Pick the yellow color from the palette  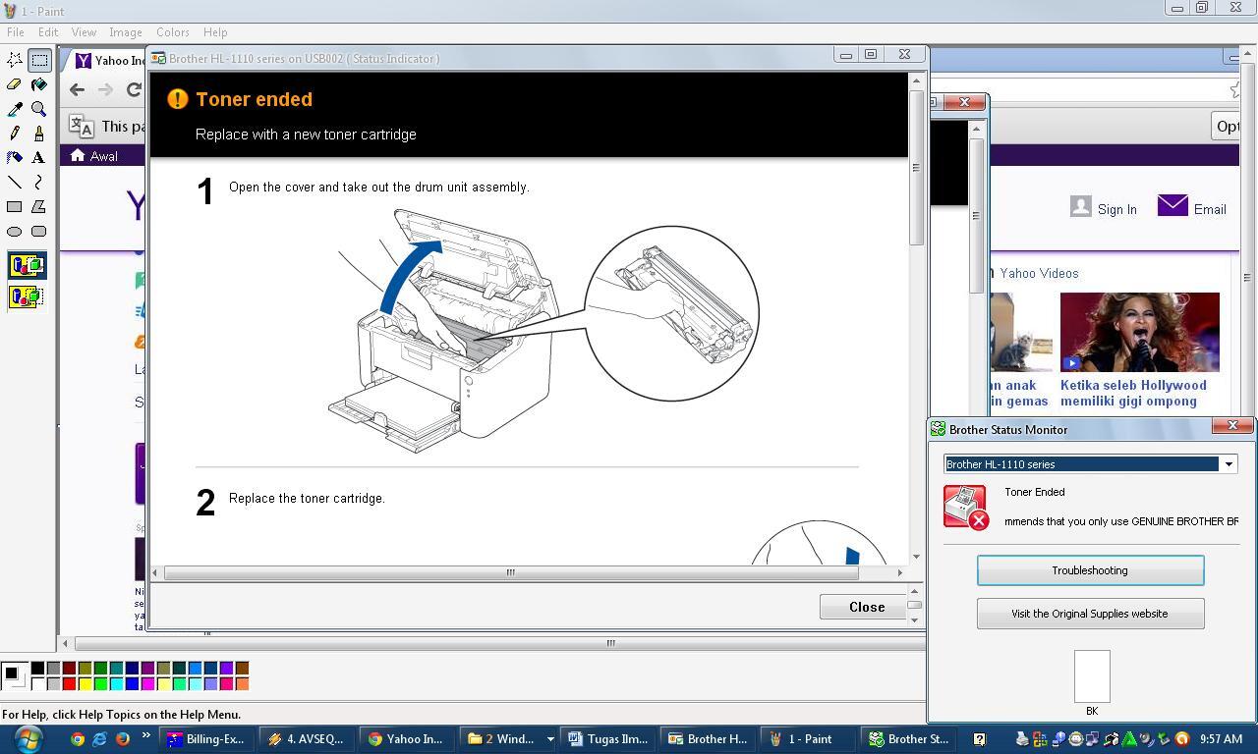[x=85, y=683]
